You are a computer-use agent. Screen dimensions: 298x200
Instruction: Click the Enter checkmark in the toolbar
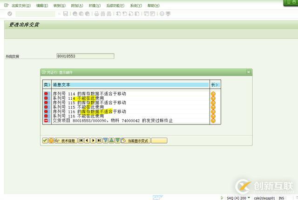tap(10, 14)
